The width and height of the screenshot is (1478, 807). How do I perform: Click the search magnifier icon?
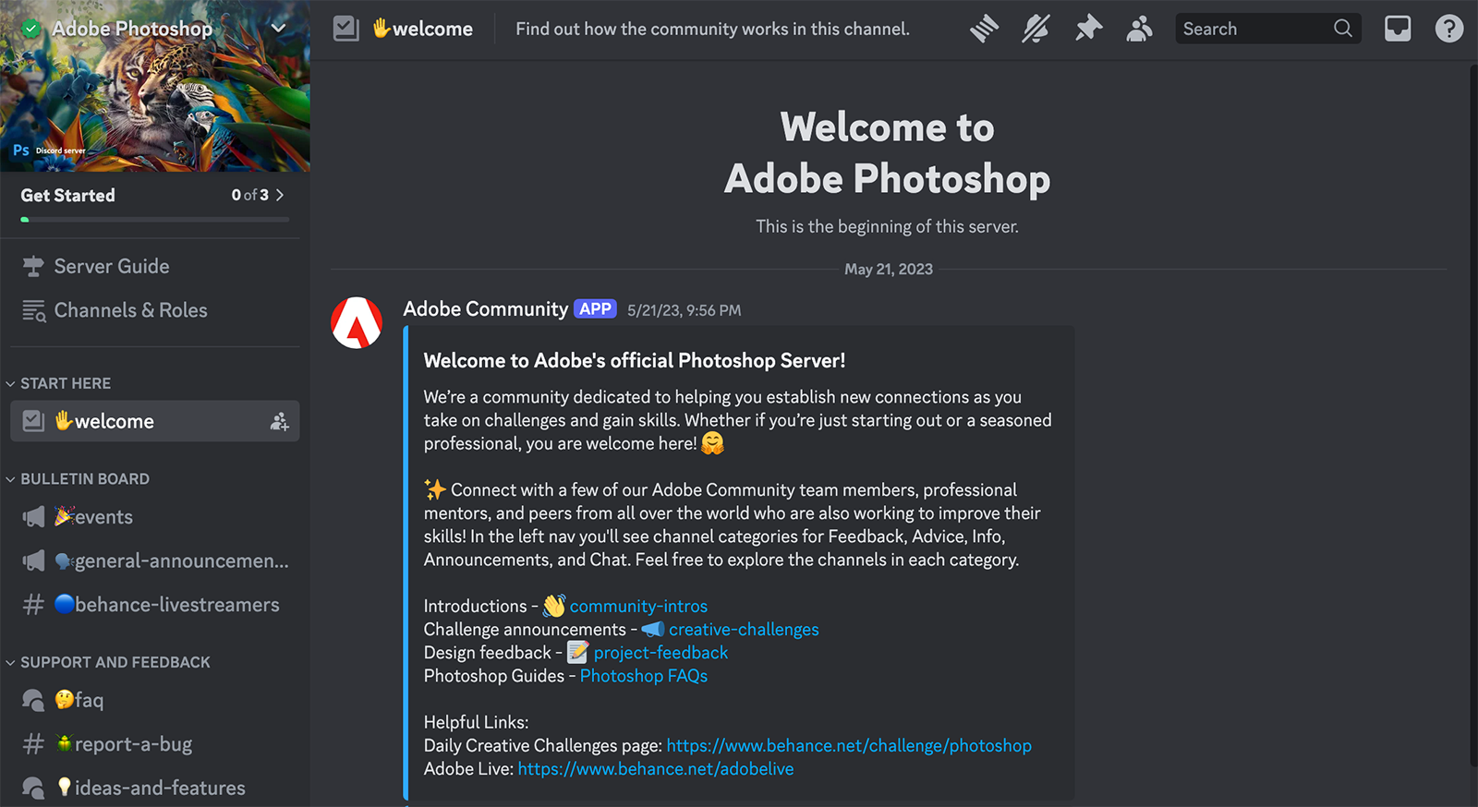point(1343,29)
